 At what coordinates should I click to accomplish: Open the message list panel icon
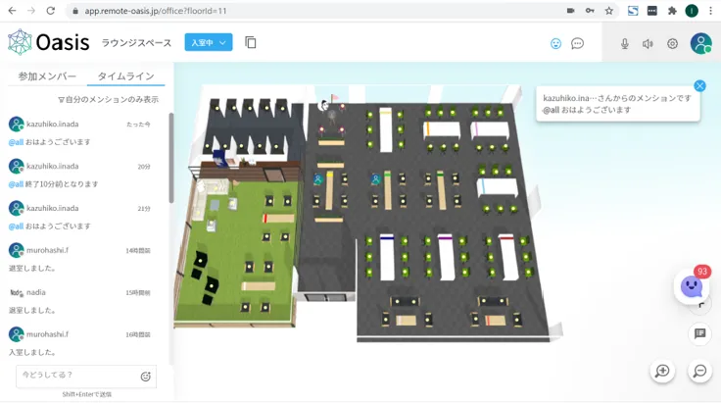point(699,334)
